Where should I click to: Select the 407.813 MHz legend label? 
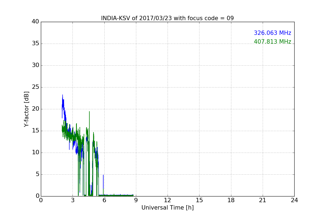point(272,42)
